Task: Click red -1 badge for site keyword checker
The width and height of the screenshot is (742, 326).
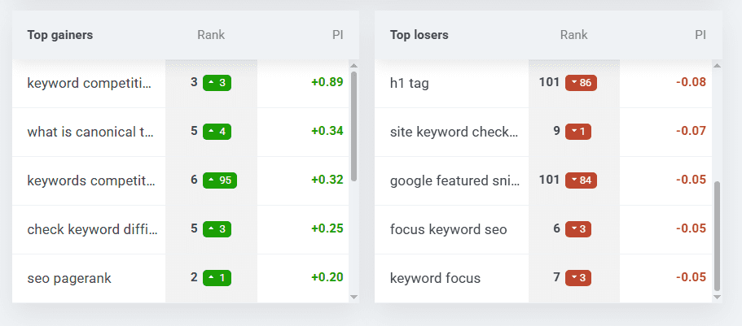Action: coord(580,131)
